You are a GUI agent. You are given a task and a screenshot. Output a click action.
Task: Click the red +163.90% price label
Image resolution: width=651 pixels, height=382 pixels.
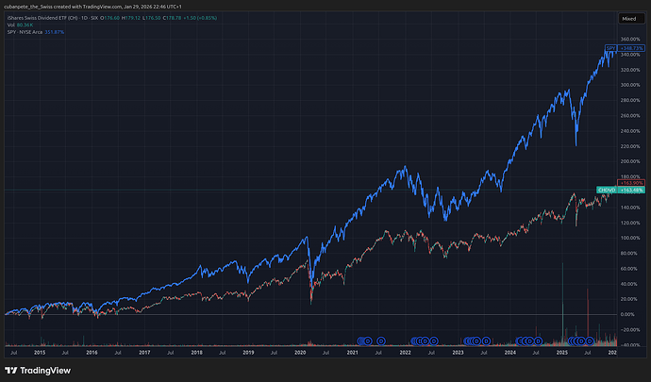tap(628, 182)
